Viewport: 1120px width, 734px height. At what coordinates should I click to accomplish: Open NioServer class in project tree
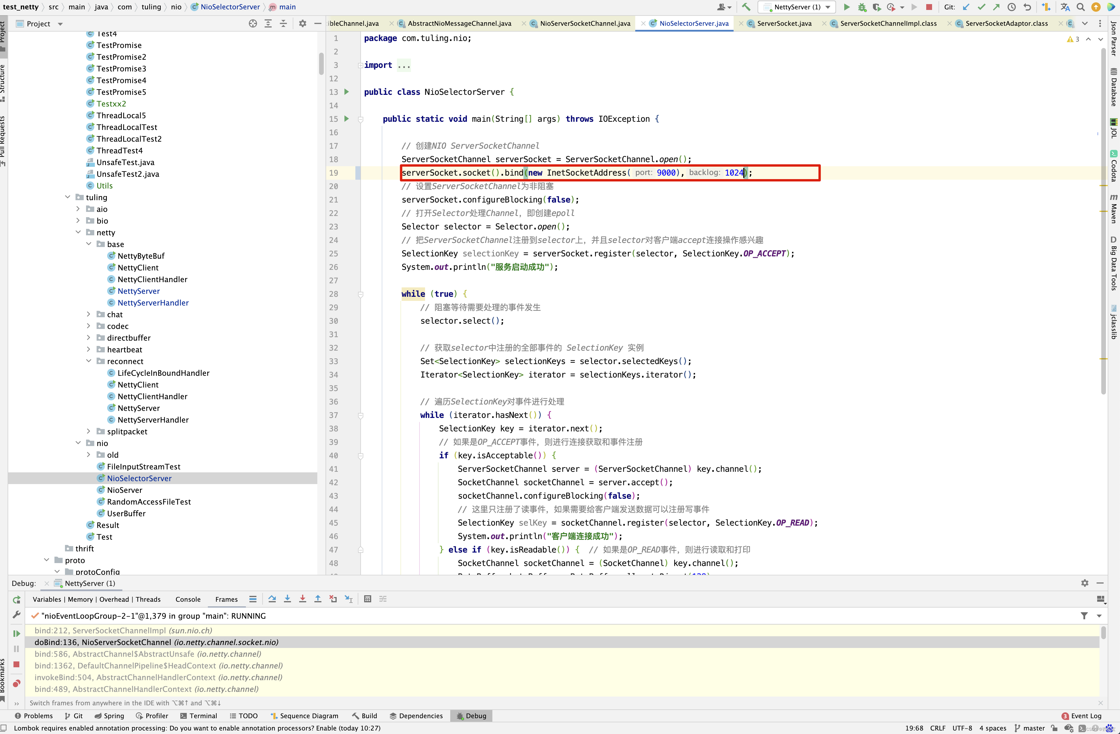click(x=124, y=490)
